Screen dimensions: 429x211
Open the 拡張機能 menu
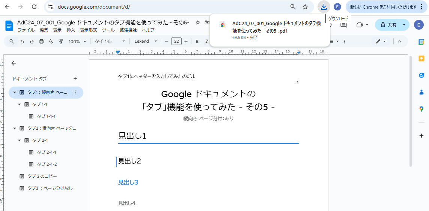click(128, 30)
